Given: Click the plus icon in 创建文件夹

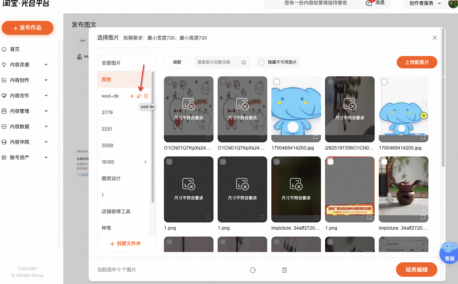Looking at the screenshot, I should pos(112,244).
